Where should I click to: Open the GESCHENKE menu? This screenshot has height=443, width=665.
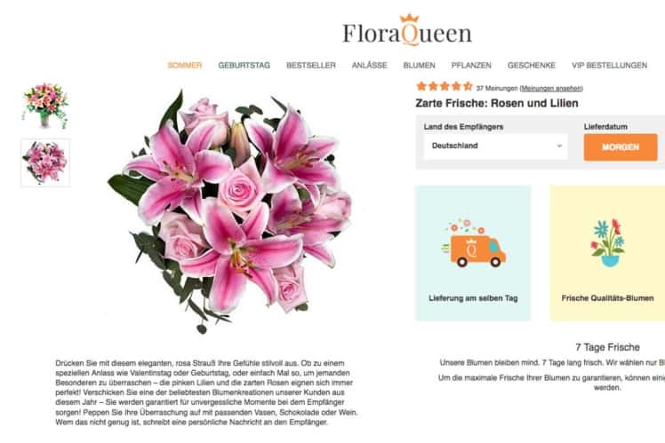coord(532,65)
